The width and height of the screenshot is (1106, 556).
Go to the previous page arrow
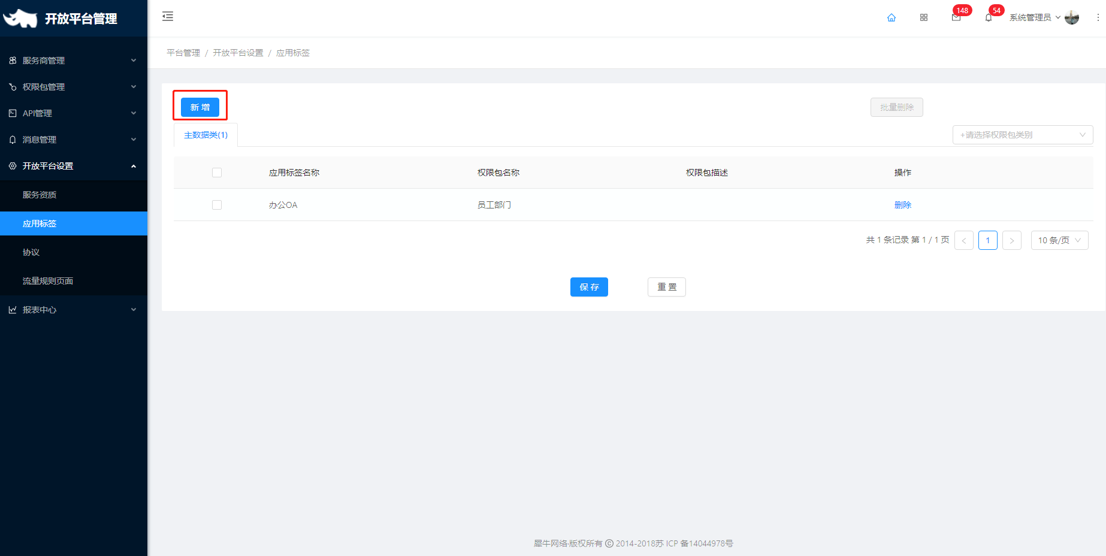pos(963,240)
